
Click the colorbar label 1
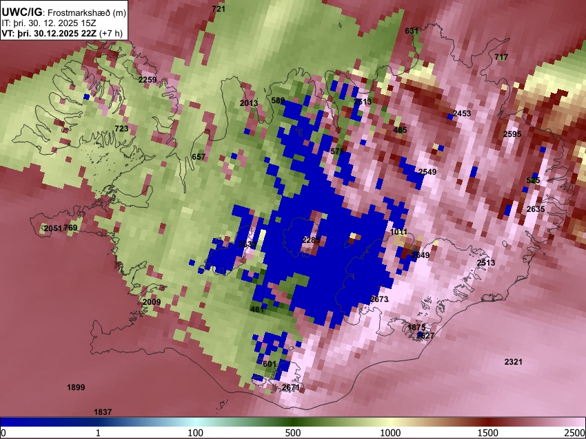pos(98,433)
